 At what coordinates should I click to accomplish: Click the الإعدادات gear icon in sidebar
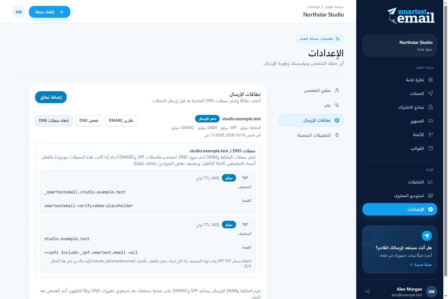[431, 209]
